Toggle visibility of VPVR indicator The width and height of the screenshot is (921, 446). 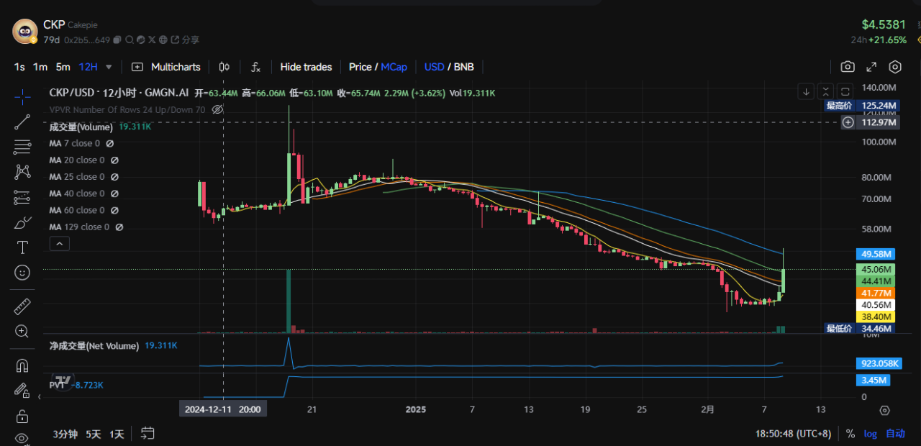[217, 109]
